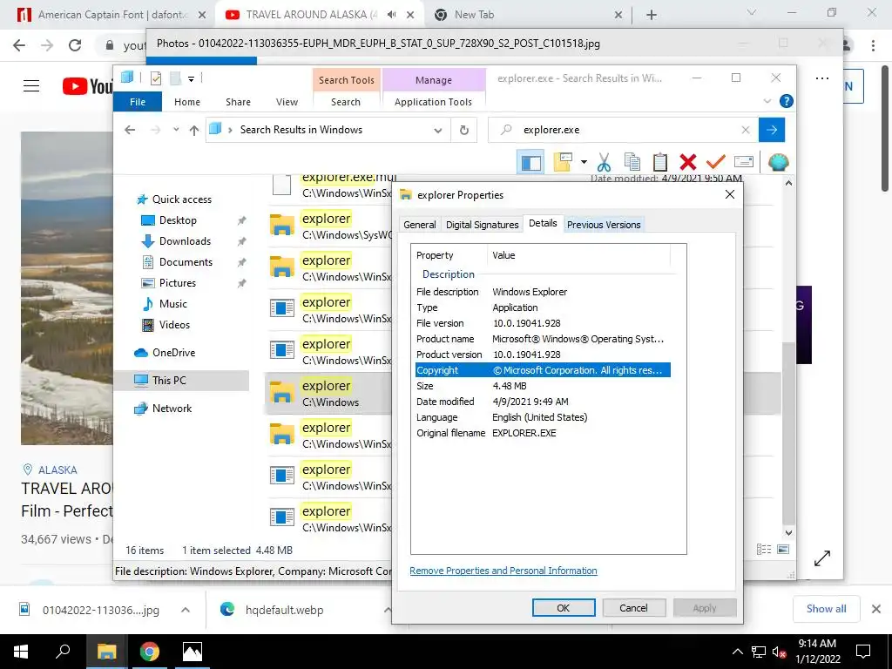Toggle the navigation pane icon in Explorer toolbar
The height and width of the screenshot is (669, 892).
pos(530,163)
